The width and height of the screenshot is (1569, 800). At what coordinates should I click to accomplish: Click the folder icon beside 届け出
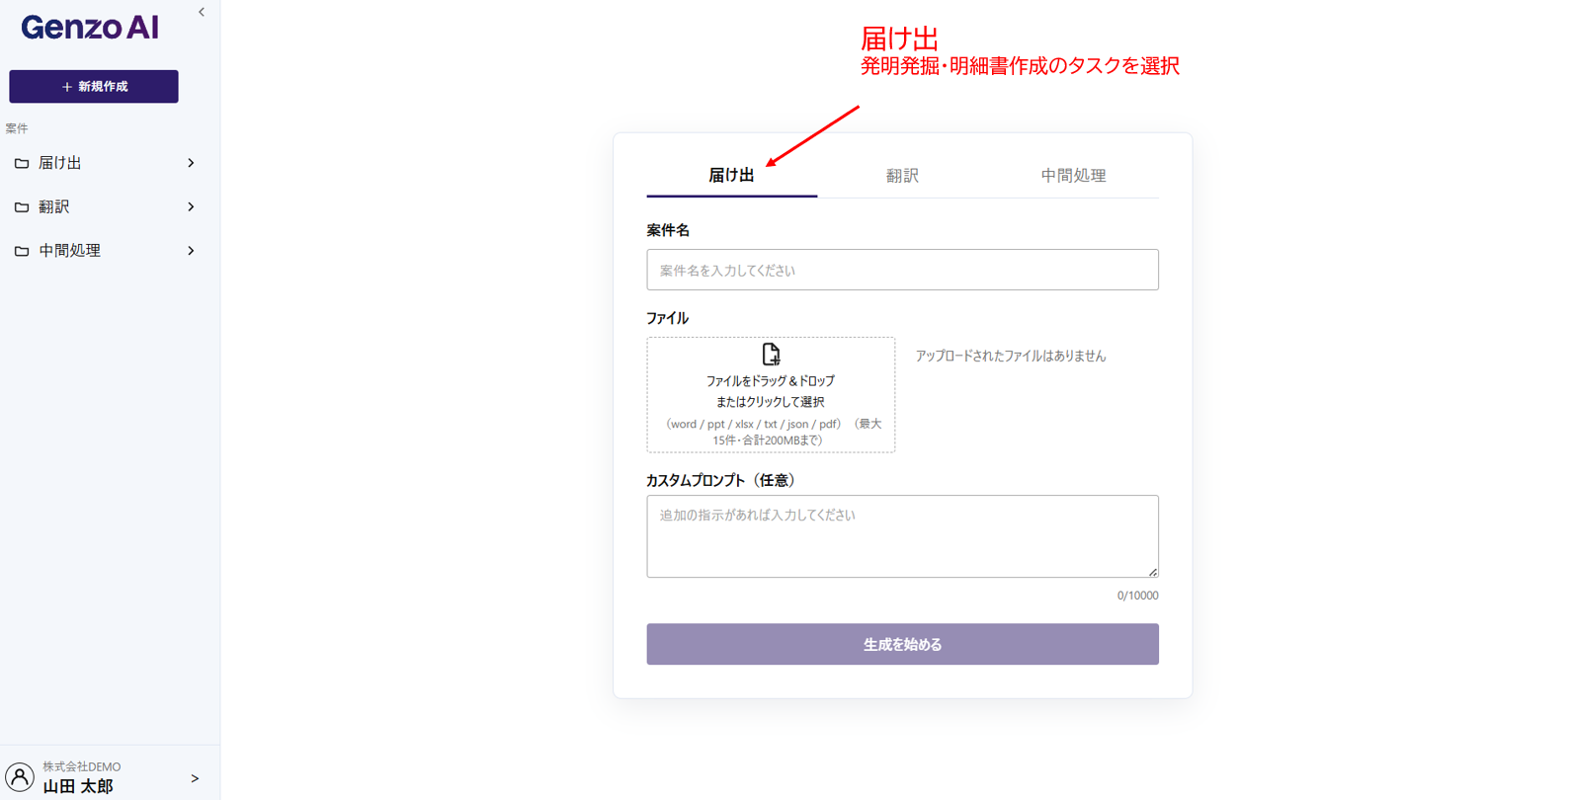(x=22, y=163)
